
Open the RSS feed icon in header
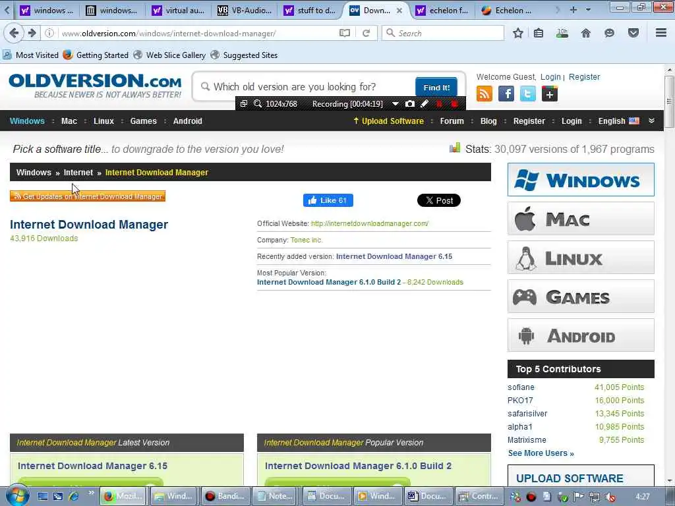(484, 94)
